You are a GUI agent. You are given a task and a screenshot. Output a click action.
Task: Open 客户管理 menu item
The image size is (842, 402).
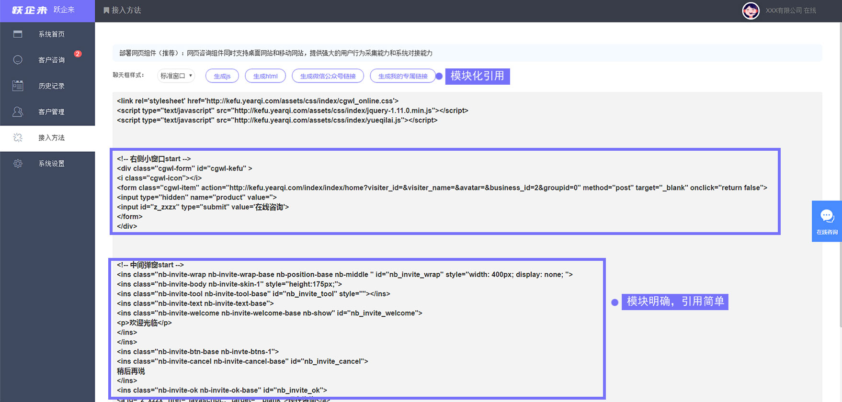[47, 112]
